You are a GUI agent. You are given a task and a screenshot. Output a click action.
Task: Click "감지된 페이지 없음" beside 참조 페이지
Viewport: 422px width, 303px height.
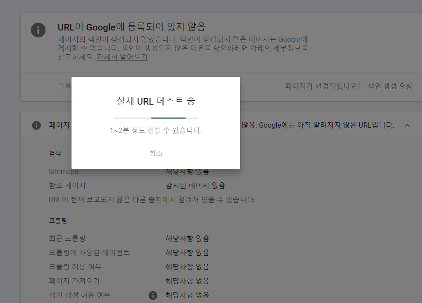pyautogui.click(x=196, y=186)
